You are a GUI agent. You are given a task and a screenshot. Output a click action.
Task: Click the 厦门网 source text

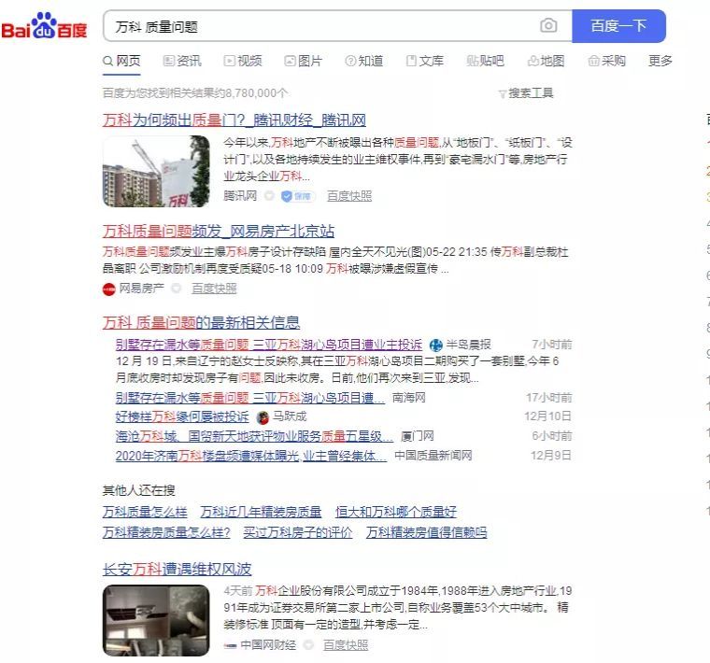coord(417,436)
